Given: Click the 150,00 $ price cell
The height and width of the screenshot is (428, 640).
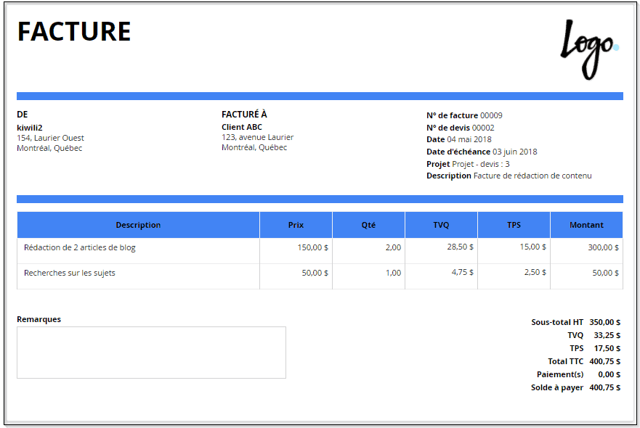Looking at the screenshot, I should [x=312, y=247].
